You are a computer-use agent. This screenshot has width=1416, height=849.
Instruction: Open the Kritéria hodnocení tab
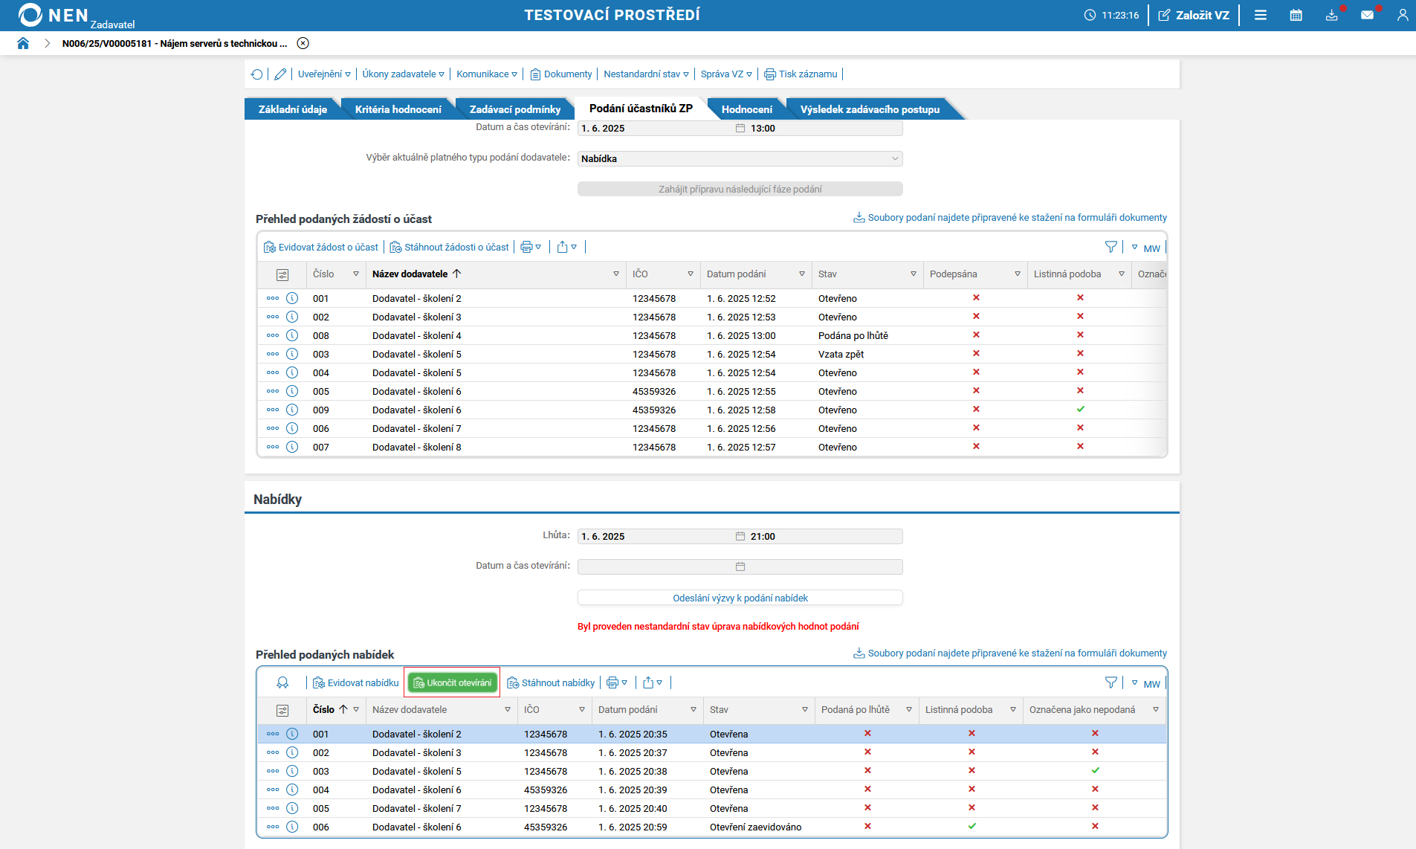[x=398, y=109]
